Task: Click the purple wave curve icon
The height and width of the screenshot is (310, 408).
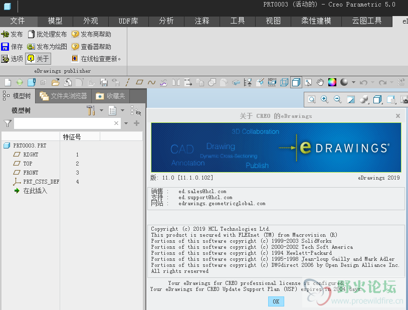Action: point(163,83)
